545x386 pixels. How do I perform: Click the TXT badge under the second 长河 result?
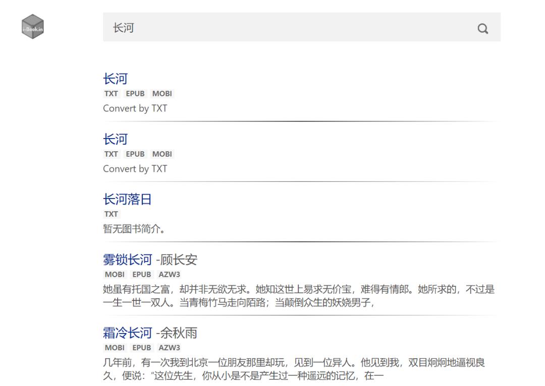(111, 154)
